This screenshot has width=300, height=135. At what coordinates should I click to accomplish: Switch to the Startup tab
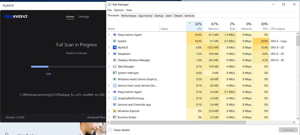[x=159, y=16]
